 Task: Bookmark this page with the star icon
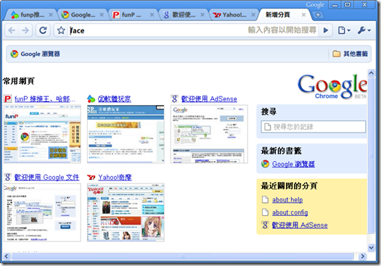[61, 30]
